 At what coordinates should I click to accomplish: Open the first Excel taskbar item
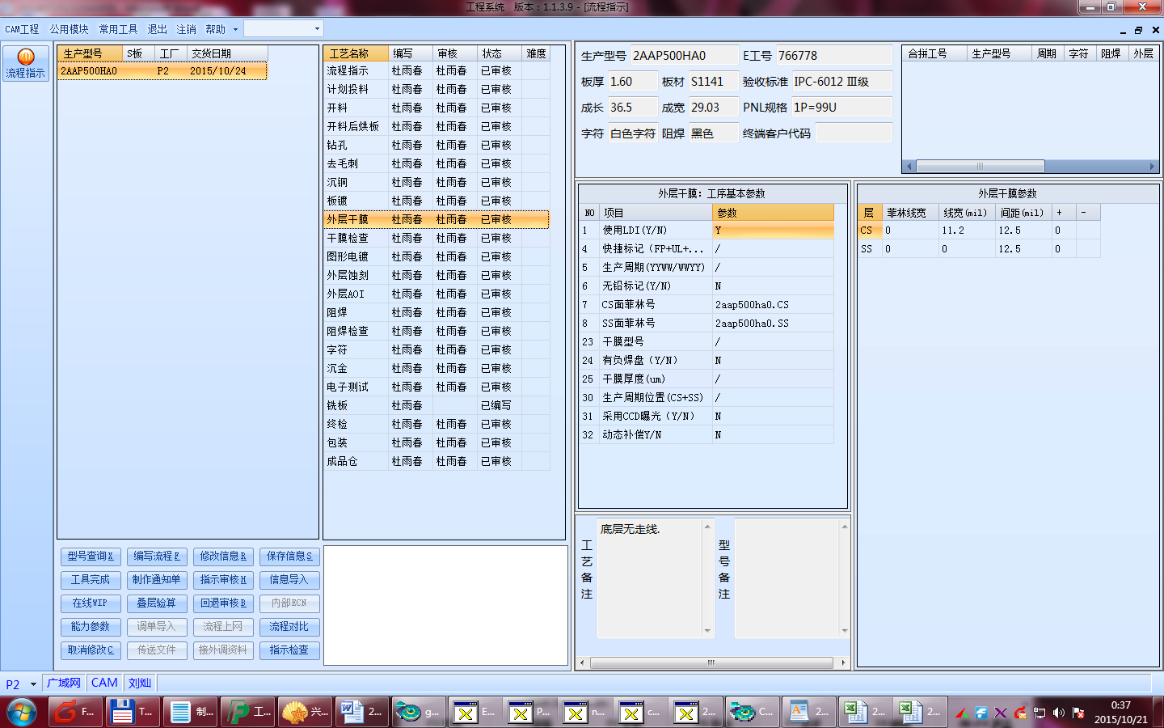864,712
